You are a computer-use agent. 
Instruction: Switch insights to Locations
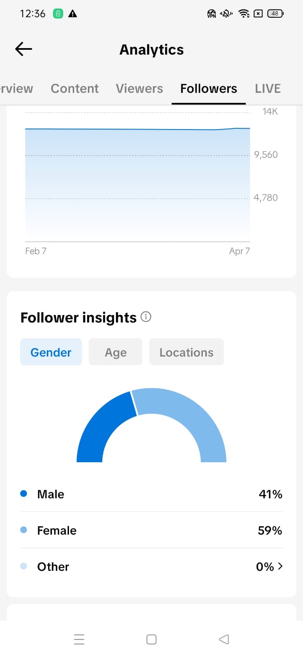[x=186, y=352]
